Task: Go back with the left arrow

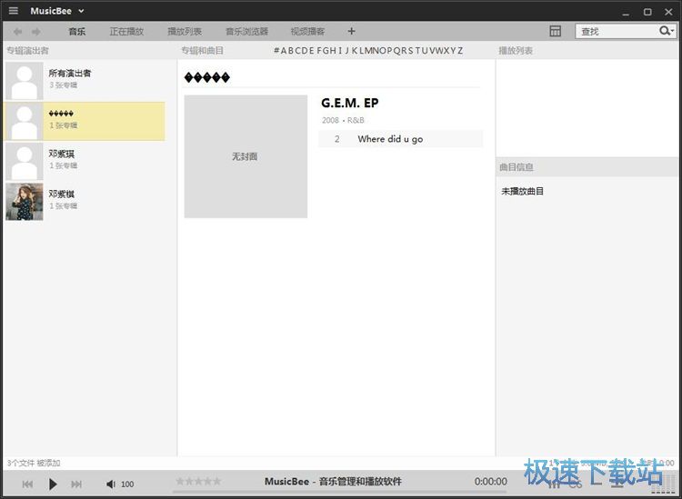Action: coord(17,31)
